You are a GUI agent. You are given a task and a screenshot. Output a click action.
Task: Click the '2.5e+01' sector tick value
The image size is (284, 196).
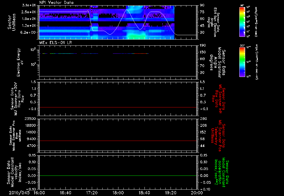[x=29, y=12]
